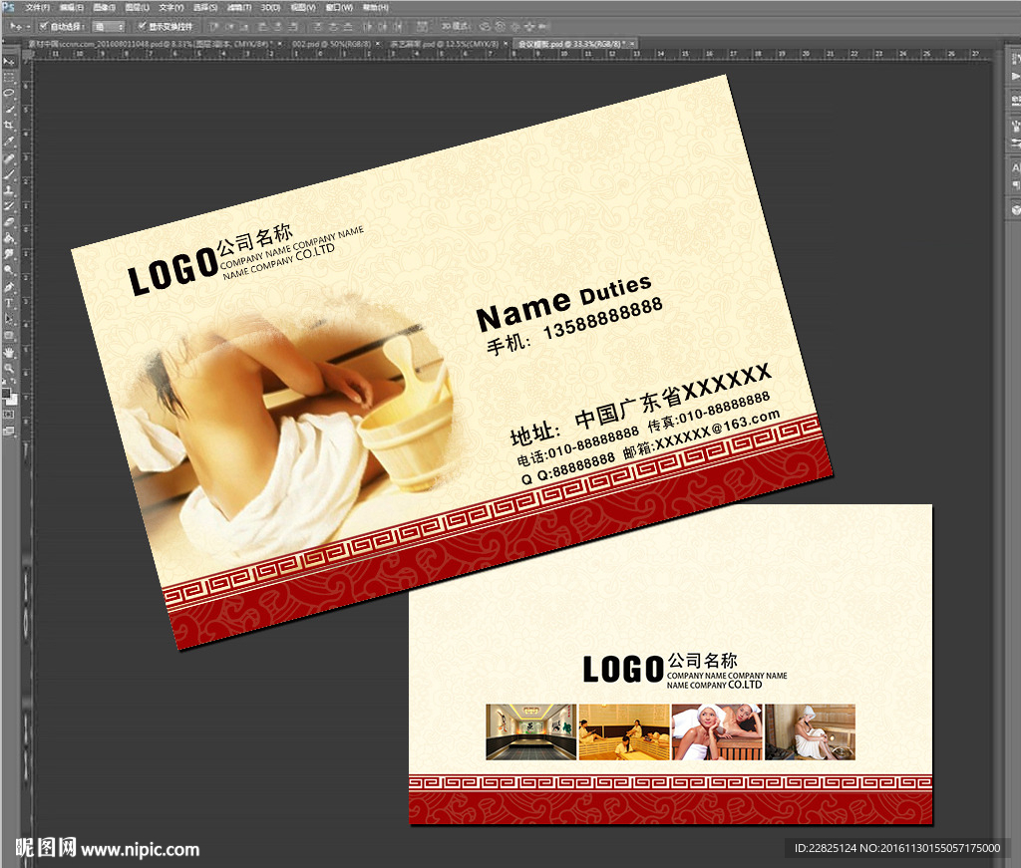Viewport: 1021px width, 868px height.
Task: Open the 滤镜(T) Filter menu
Action: tap(239, 8)
